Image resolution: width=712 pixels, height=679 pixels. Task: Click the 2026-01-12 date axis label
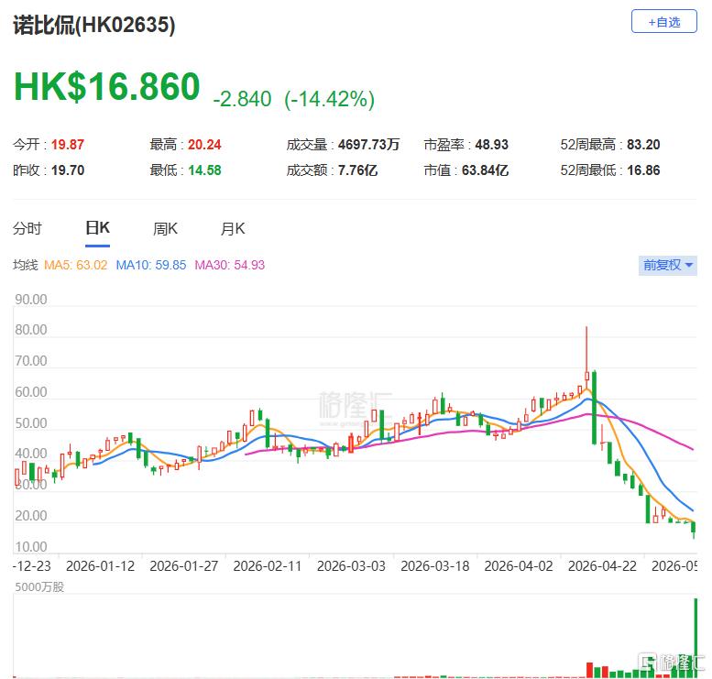[101, 566]
